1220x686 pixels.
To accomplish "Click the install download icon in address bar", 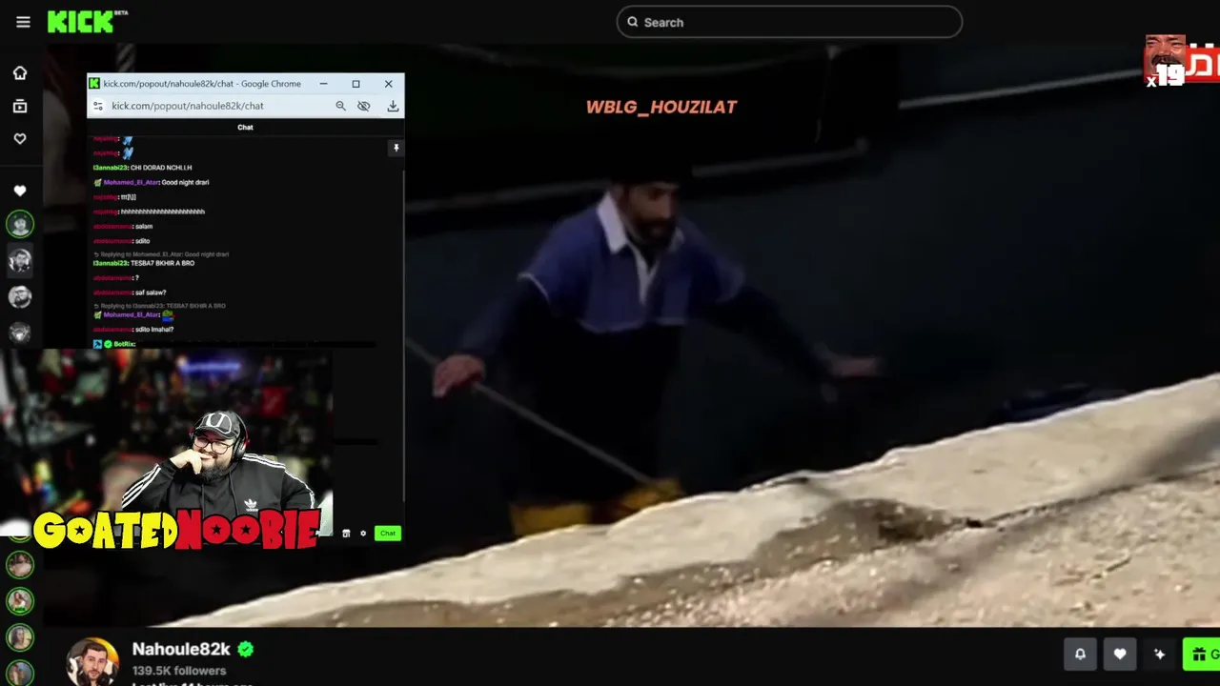I will coord(393,106).
